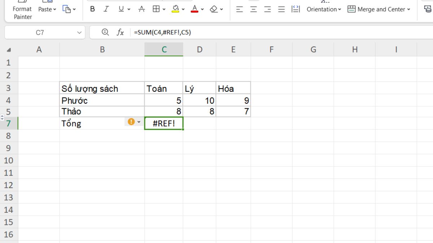Open the Orientation dropdown
Image resolution: width=433 pixels, height=243 pixels.
(324, 9)
